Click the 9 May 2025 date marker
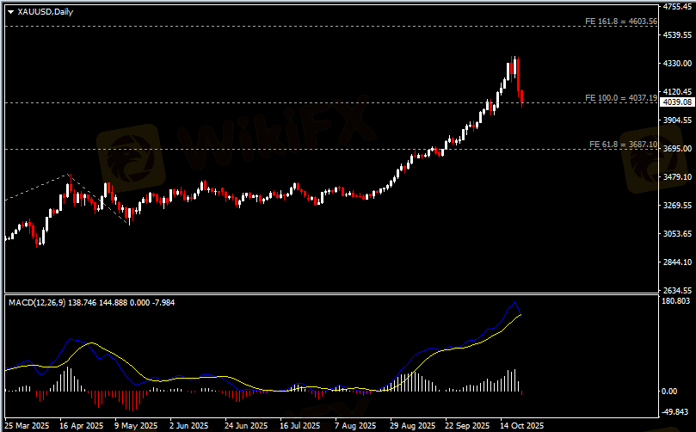 (136, 425)
